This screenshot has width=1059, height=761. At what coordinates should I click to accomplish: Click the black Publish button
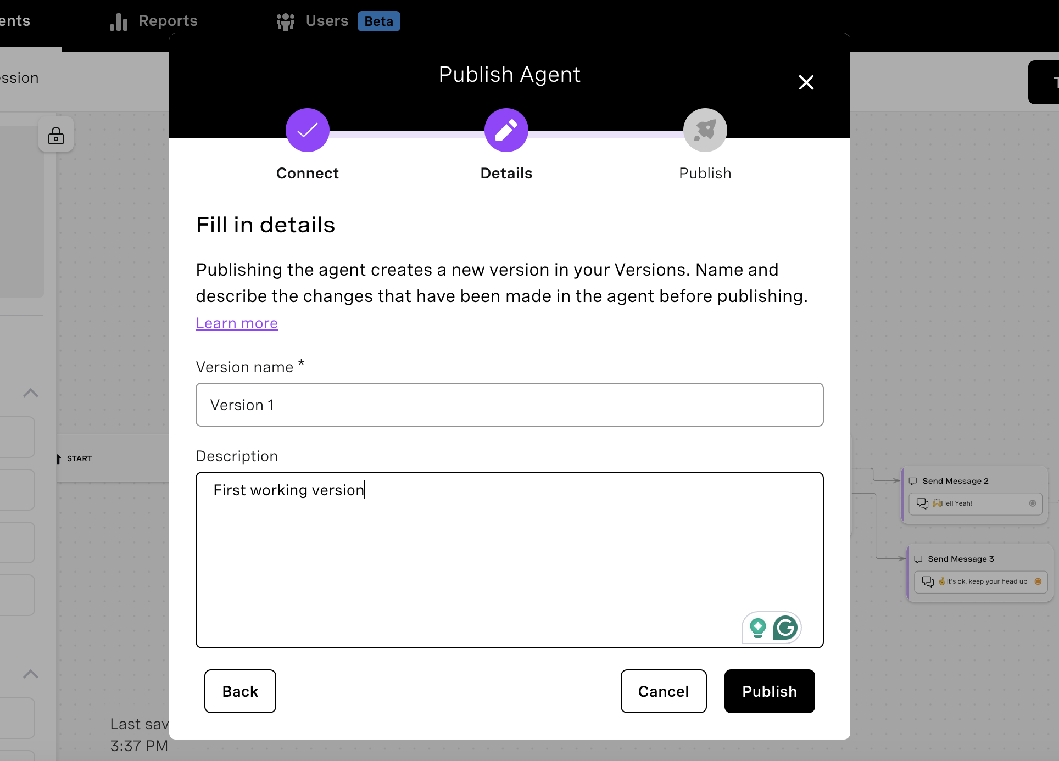(770, 691)
